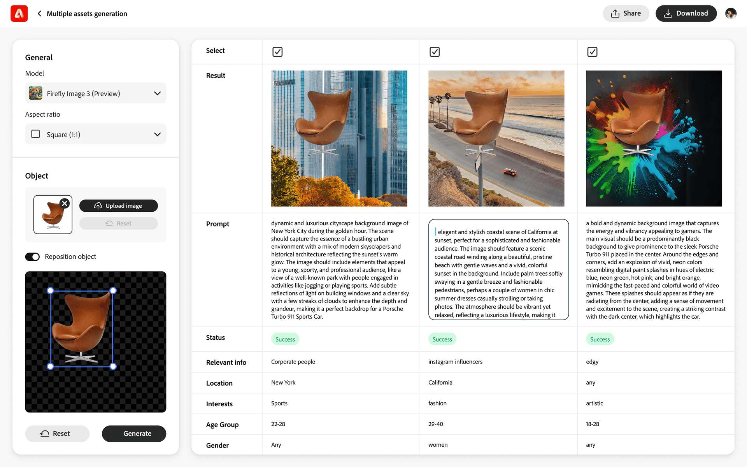The width and height of the screenshot is (747, 467).
Task: Click Success status in New York column
Action: [x=285, y=339]
